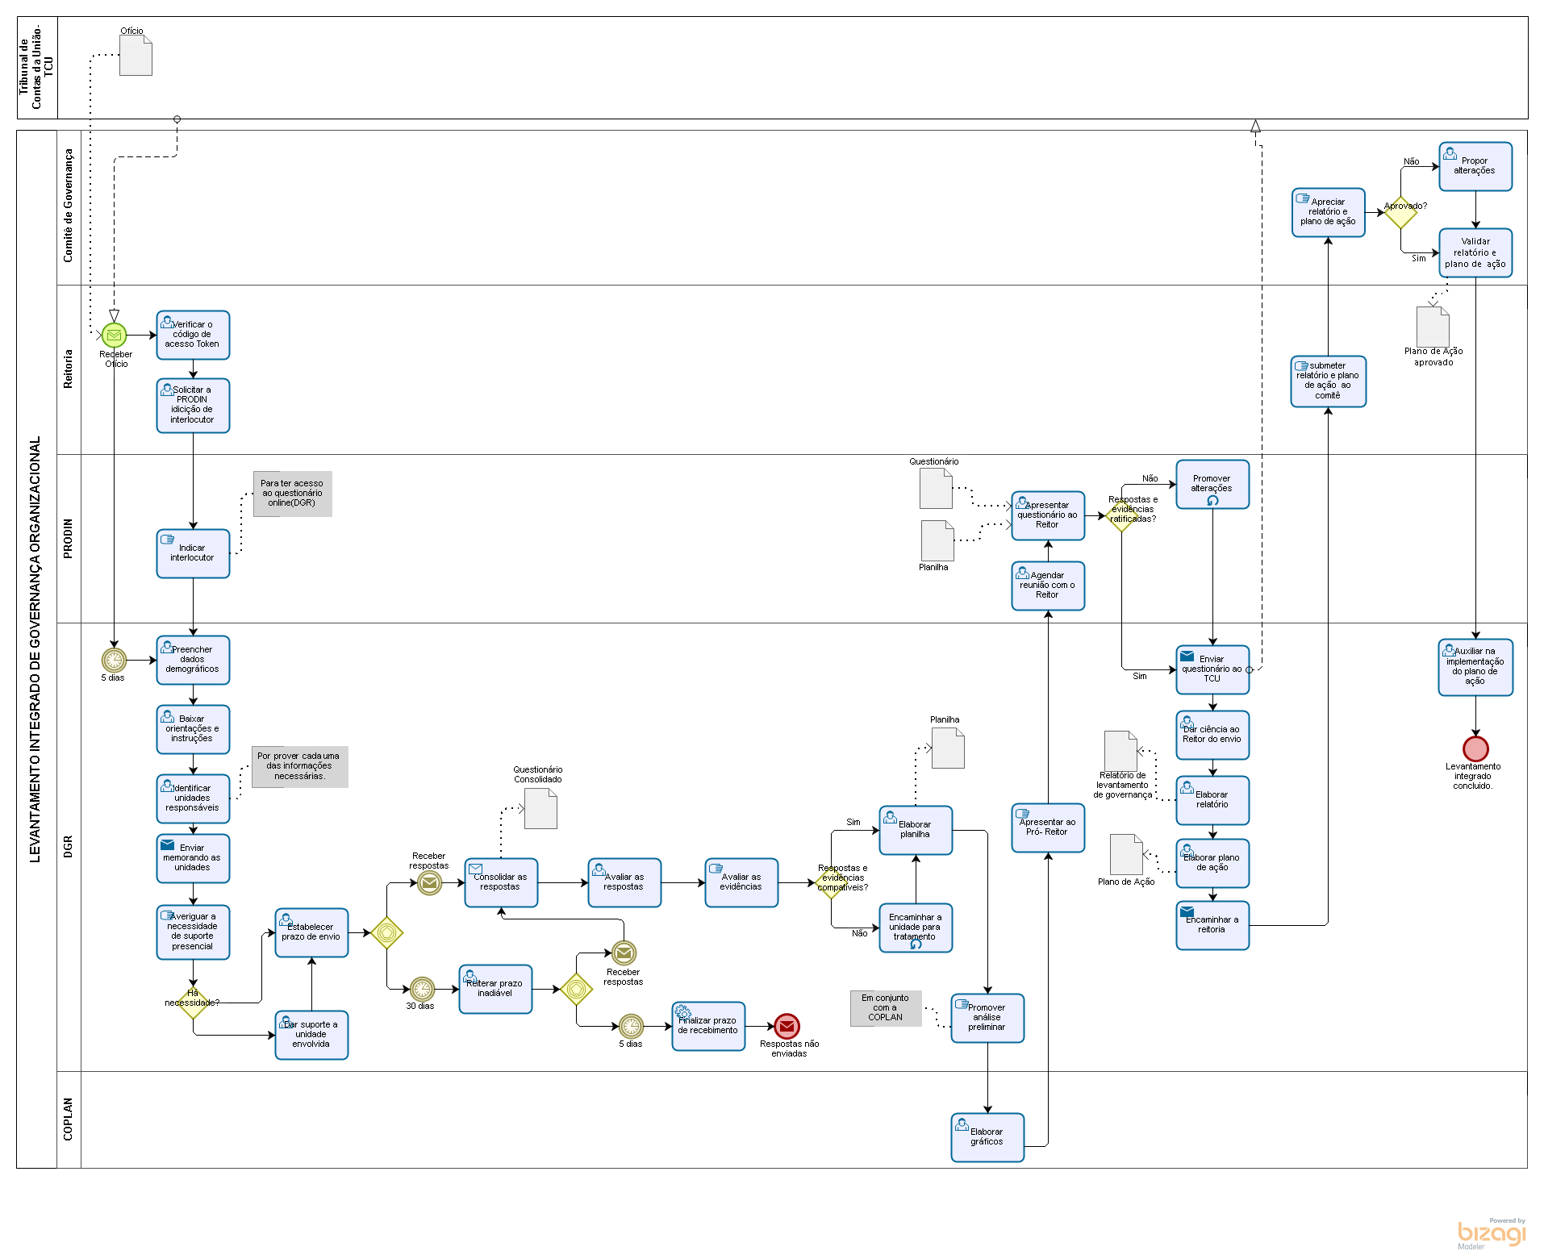The width and height of the screenshot is (1544, 1259).
Task: Click the Finalizar prazo de recebimento task
Action: click(707, 1026)
